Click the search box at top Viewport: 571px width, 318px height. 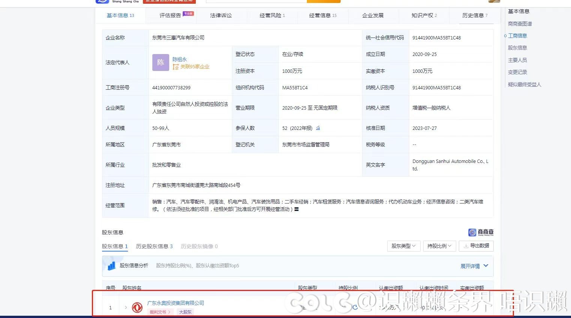[256, 1]
